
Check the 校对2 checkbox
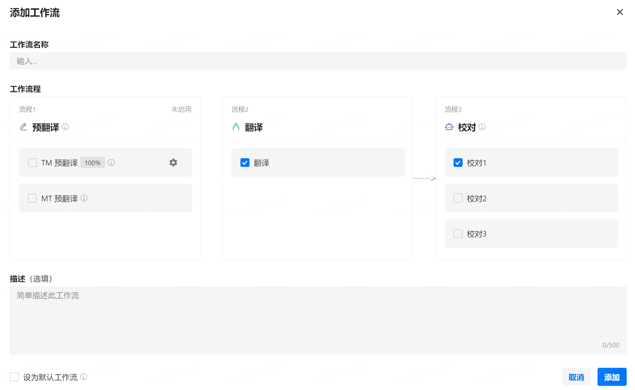[x=458, y=198]
